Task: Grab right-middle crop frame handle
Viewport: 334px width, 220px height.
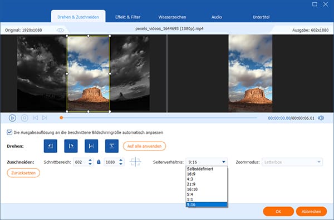Action: pos(110,73)
